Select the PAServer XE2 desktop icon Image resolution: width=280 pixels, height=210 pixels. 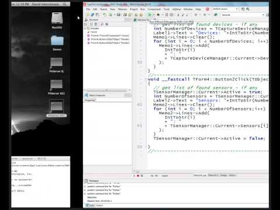[57, 87]
